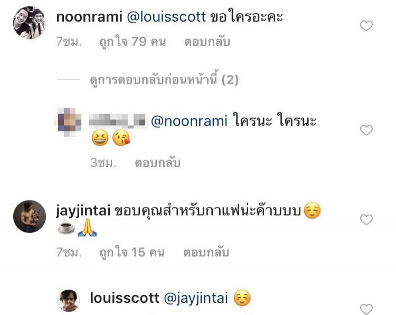Viewport: 396px width, 315px height.
Task: Open noonrami's profile picture
Action: (30, 23)
